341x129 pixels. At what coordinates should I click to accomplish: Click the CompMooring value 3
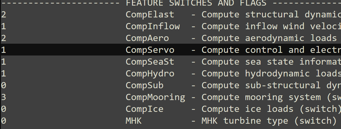click(x=3, y=97)
